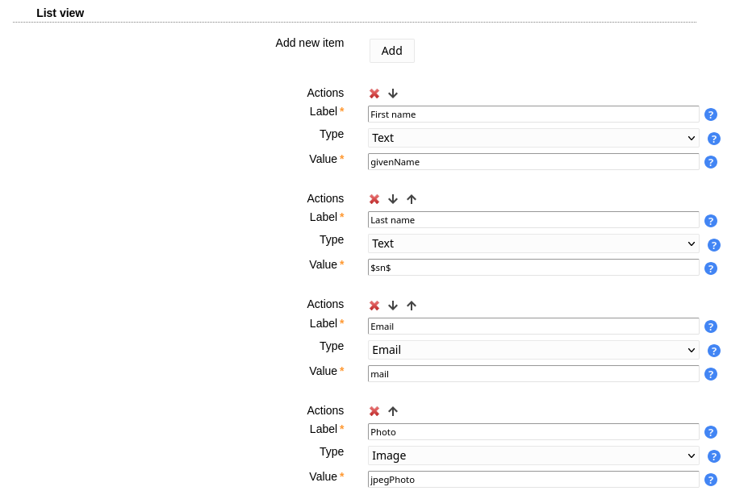This screenshot has width=748, height=495.
Task: Move First name item down
Action: (393, 94)
